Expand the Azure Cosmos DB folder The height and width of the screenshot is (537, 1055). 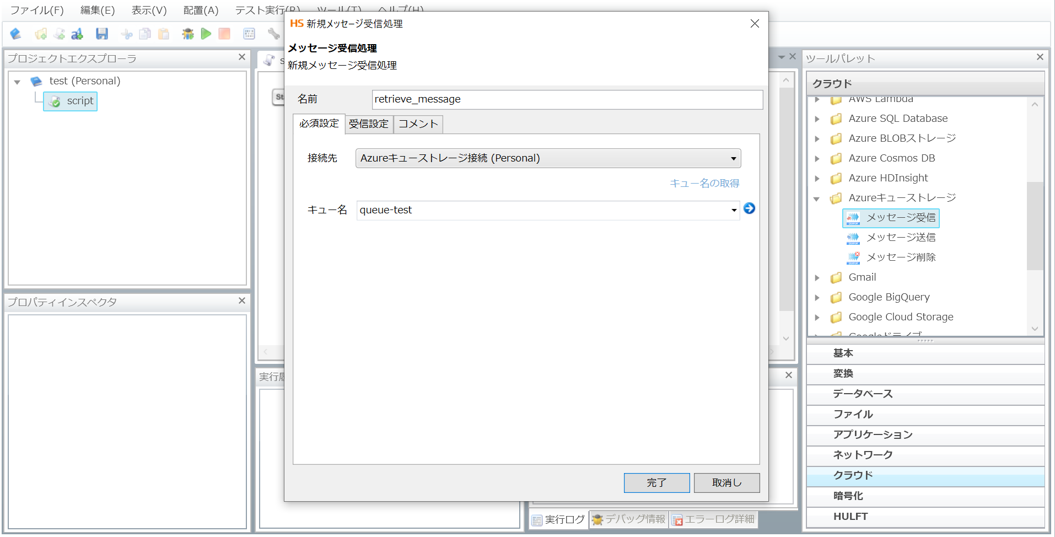tap(817, 159)
